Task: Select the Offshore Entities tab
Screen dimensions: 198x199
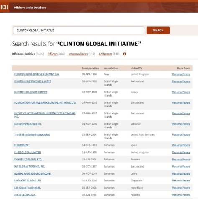Action: 28,54
